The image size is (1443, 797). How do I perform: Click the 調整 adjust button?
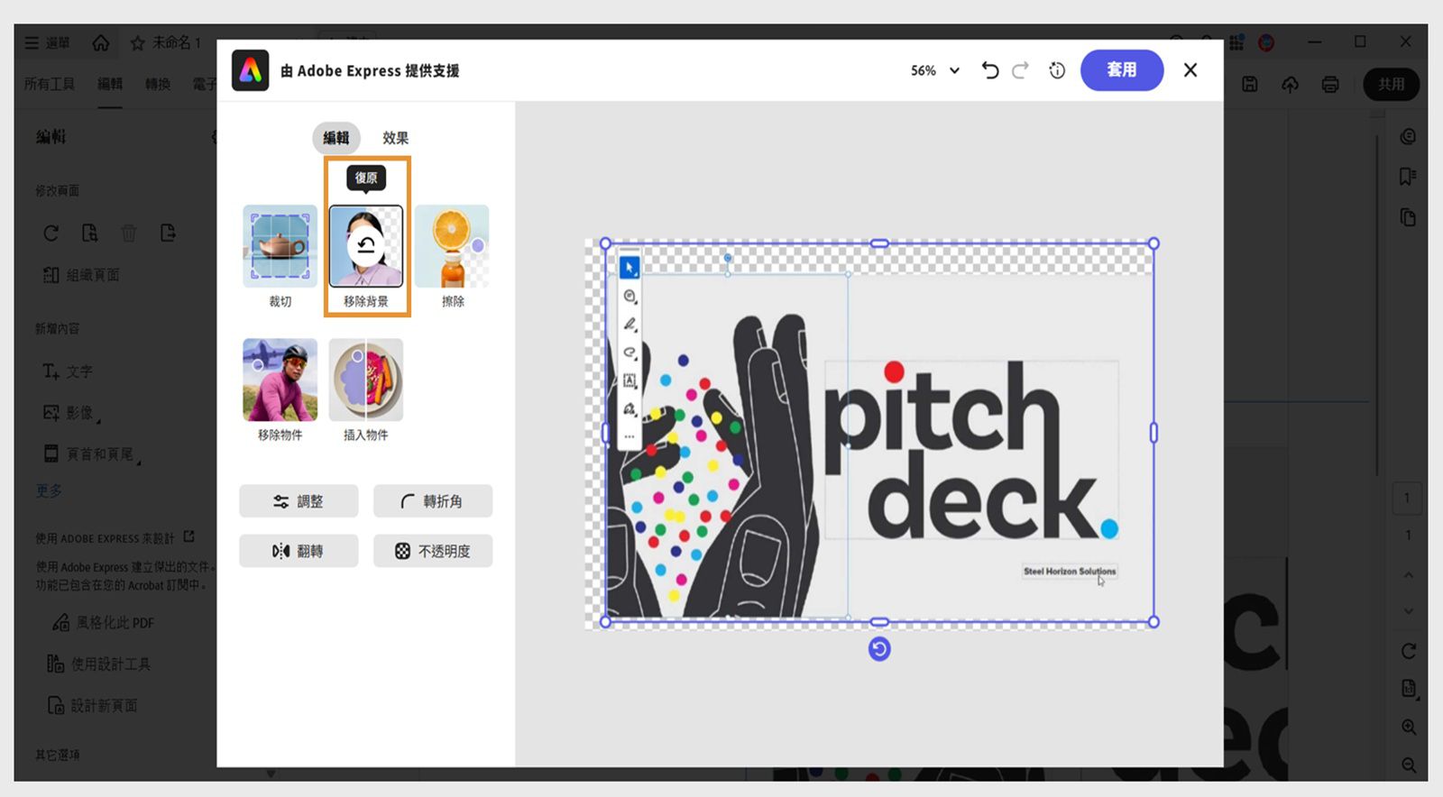299,501
